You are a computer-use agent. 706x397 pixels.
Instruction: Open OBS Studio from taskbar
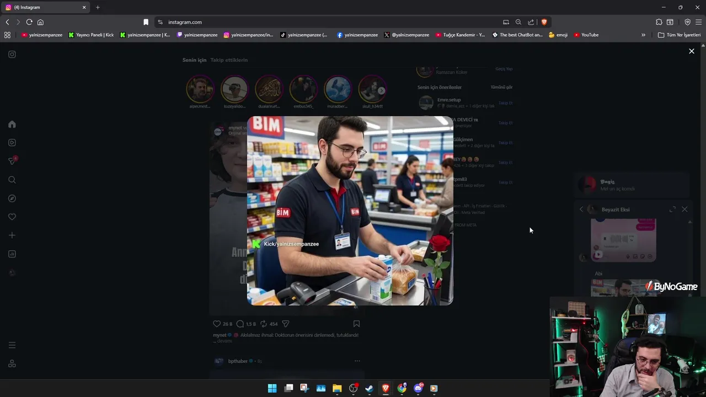pyautogui.click(x=353, y=388)
